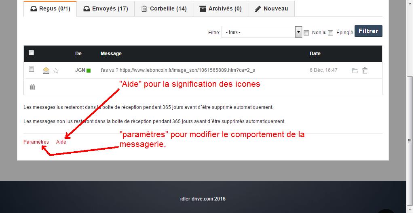The image size is (414, 213).
Task: Click the bulk delete trash icon below the list
Action: point(33,87)
